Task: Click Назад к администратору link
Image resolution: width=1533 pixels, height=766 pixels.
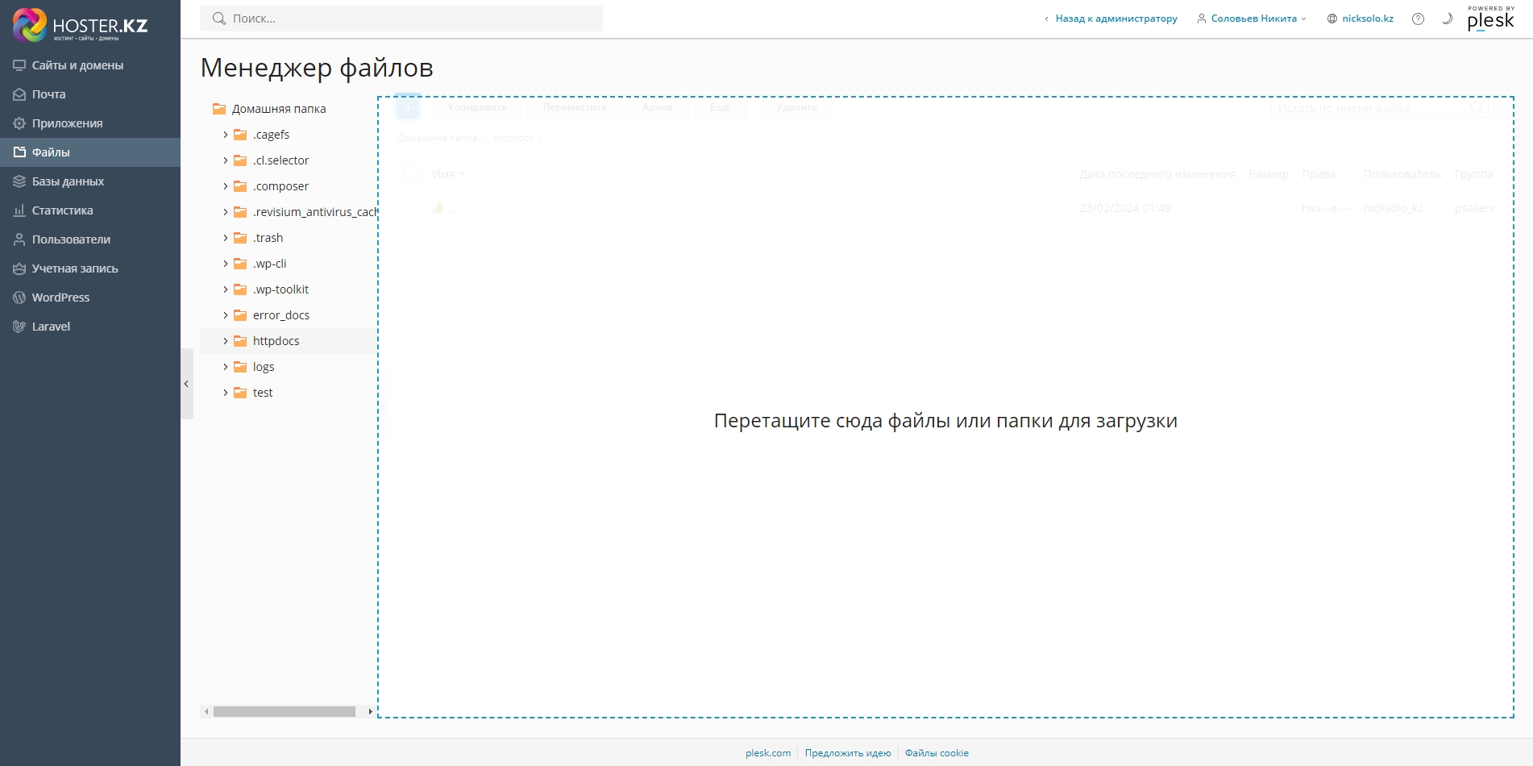Action: click(1115, 19)
